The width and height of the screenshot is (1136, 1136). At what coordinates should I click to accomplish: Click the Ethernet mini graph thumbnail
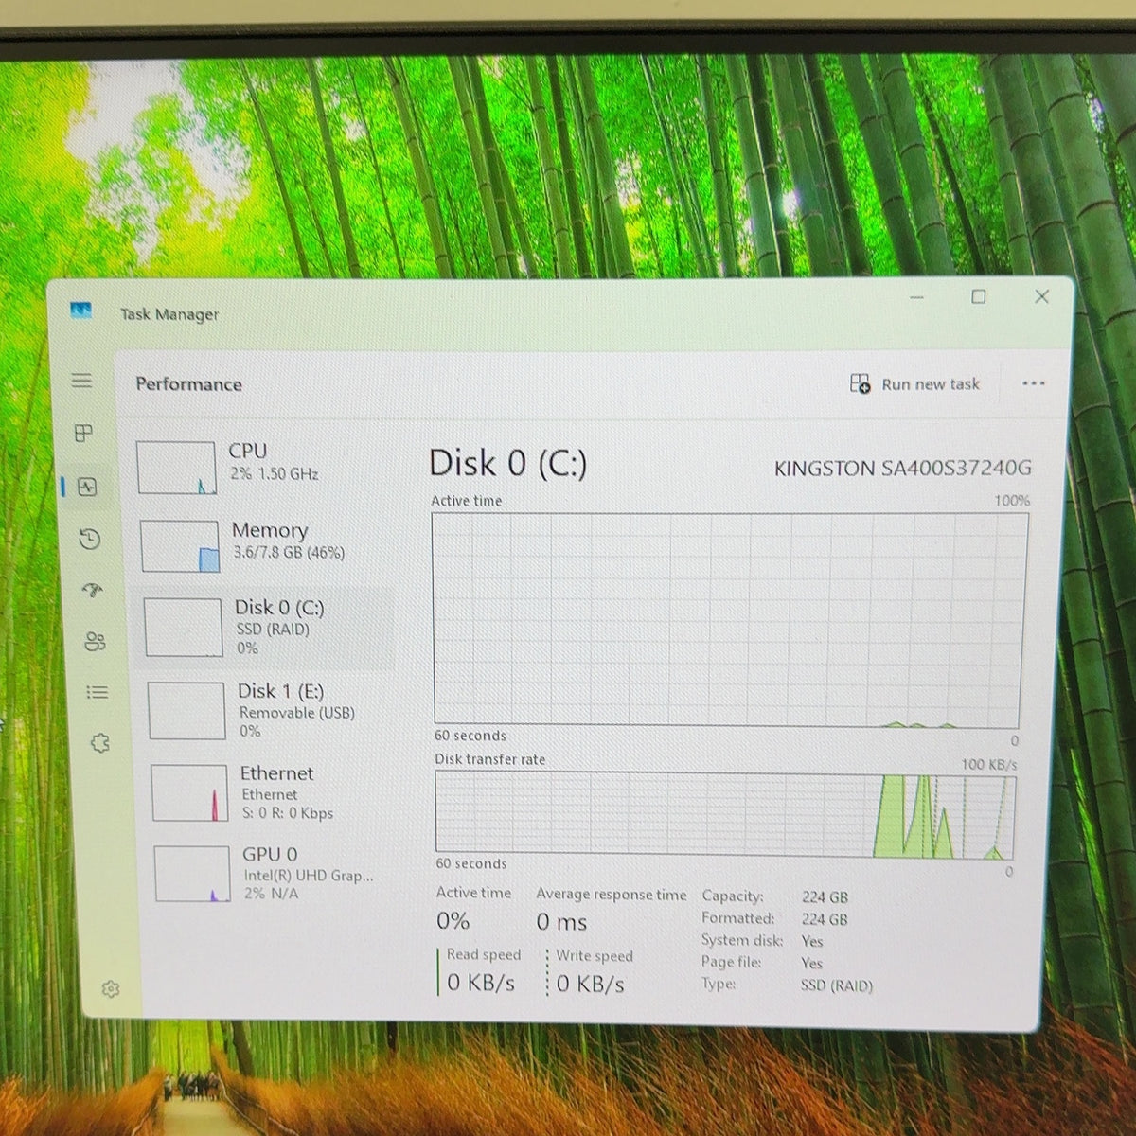point(189,792)
